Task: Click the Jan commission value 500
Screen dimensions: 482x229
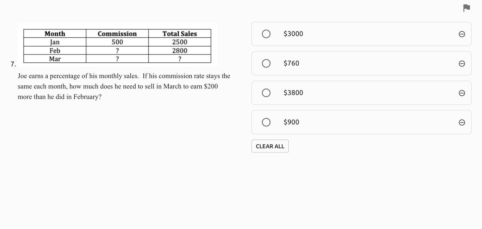Action: pos(117,42)
